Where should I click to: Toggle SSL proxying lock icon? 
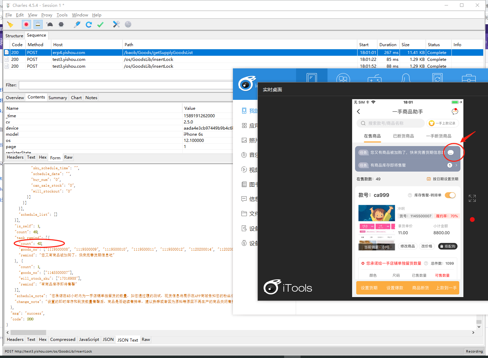[x=38, y=24]
